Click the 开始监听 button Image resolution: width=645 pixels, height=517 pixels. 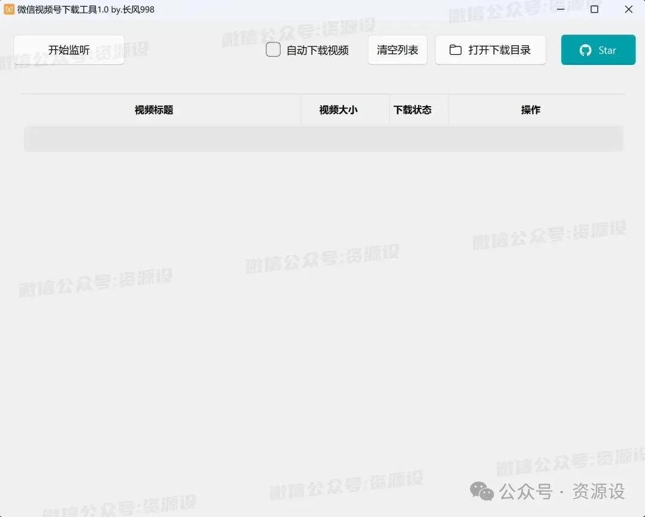point(69,49)
